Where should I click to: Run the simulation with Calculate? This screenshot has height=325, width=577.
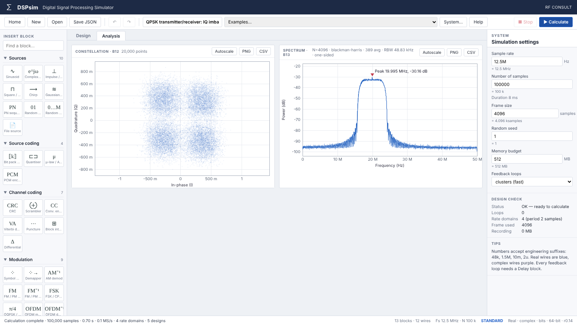click(556, 22)
